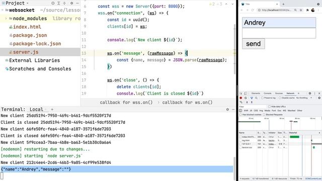Click the send button on the page
This screenshot has height=181, width=322.
[254, 44]
